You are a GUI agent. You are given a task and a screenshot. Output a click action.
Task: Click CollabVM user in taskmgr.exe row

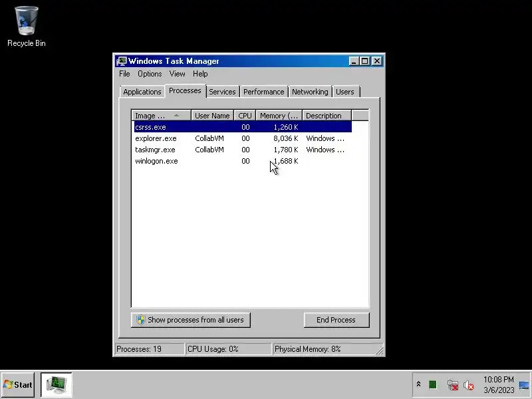click(209, 150)
